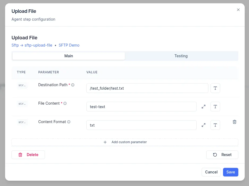The width and height of the screenshot is (249, 186).
Task: Click the text mode icon for File Content
Action: tap(215, 107)
